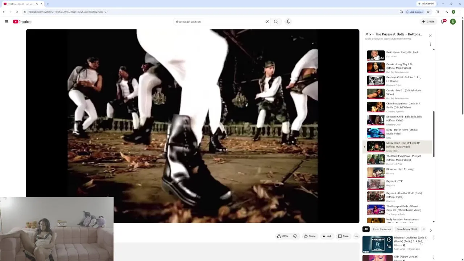The image size is (464, 261).
Task: Clear the search box text
Action: point(267,22)
